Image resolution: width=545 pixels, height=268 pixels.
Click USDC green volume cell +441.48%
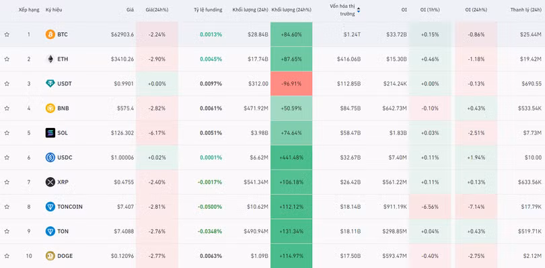291,158
